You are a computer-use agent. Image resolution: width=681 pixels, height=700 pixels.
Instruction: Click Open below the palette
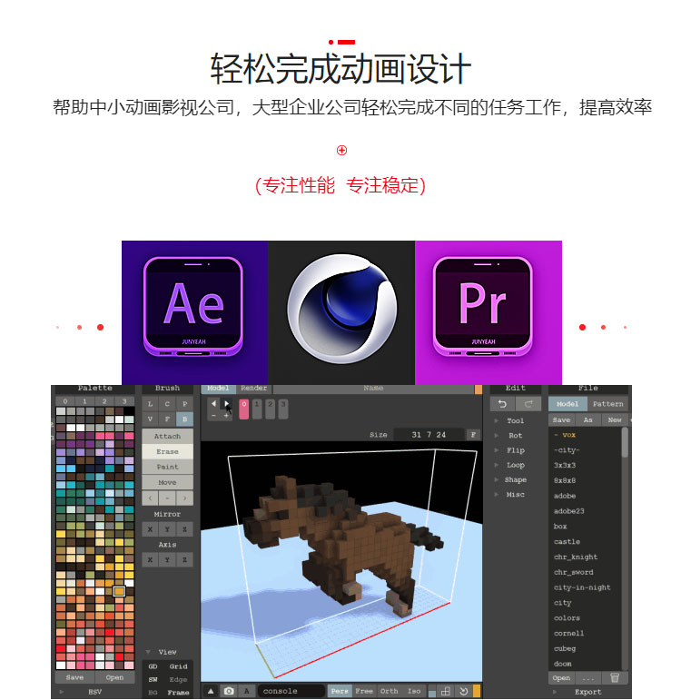[114, 677]
